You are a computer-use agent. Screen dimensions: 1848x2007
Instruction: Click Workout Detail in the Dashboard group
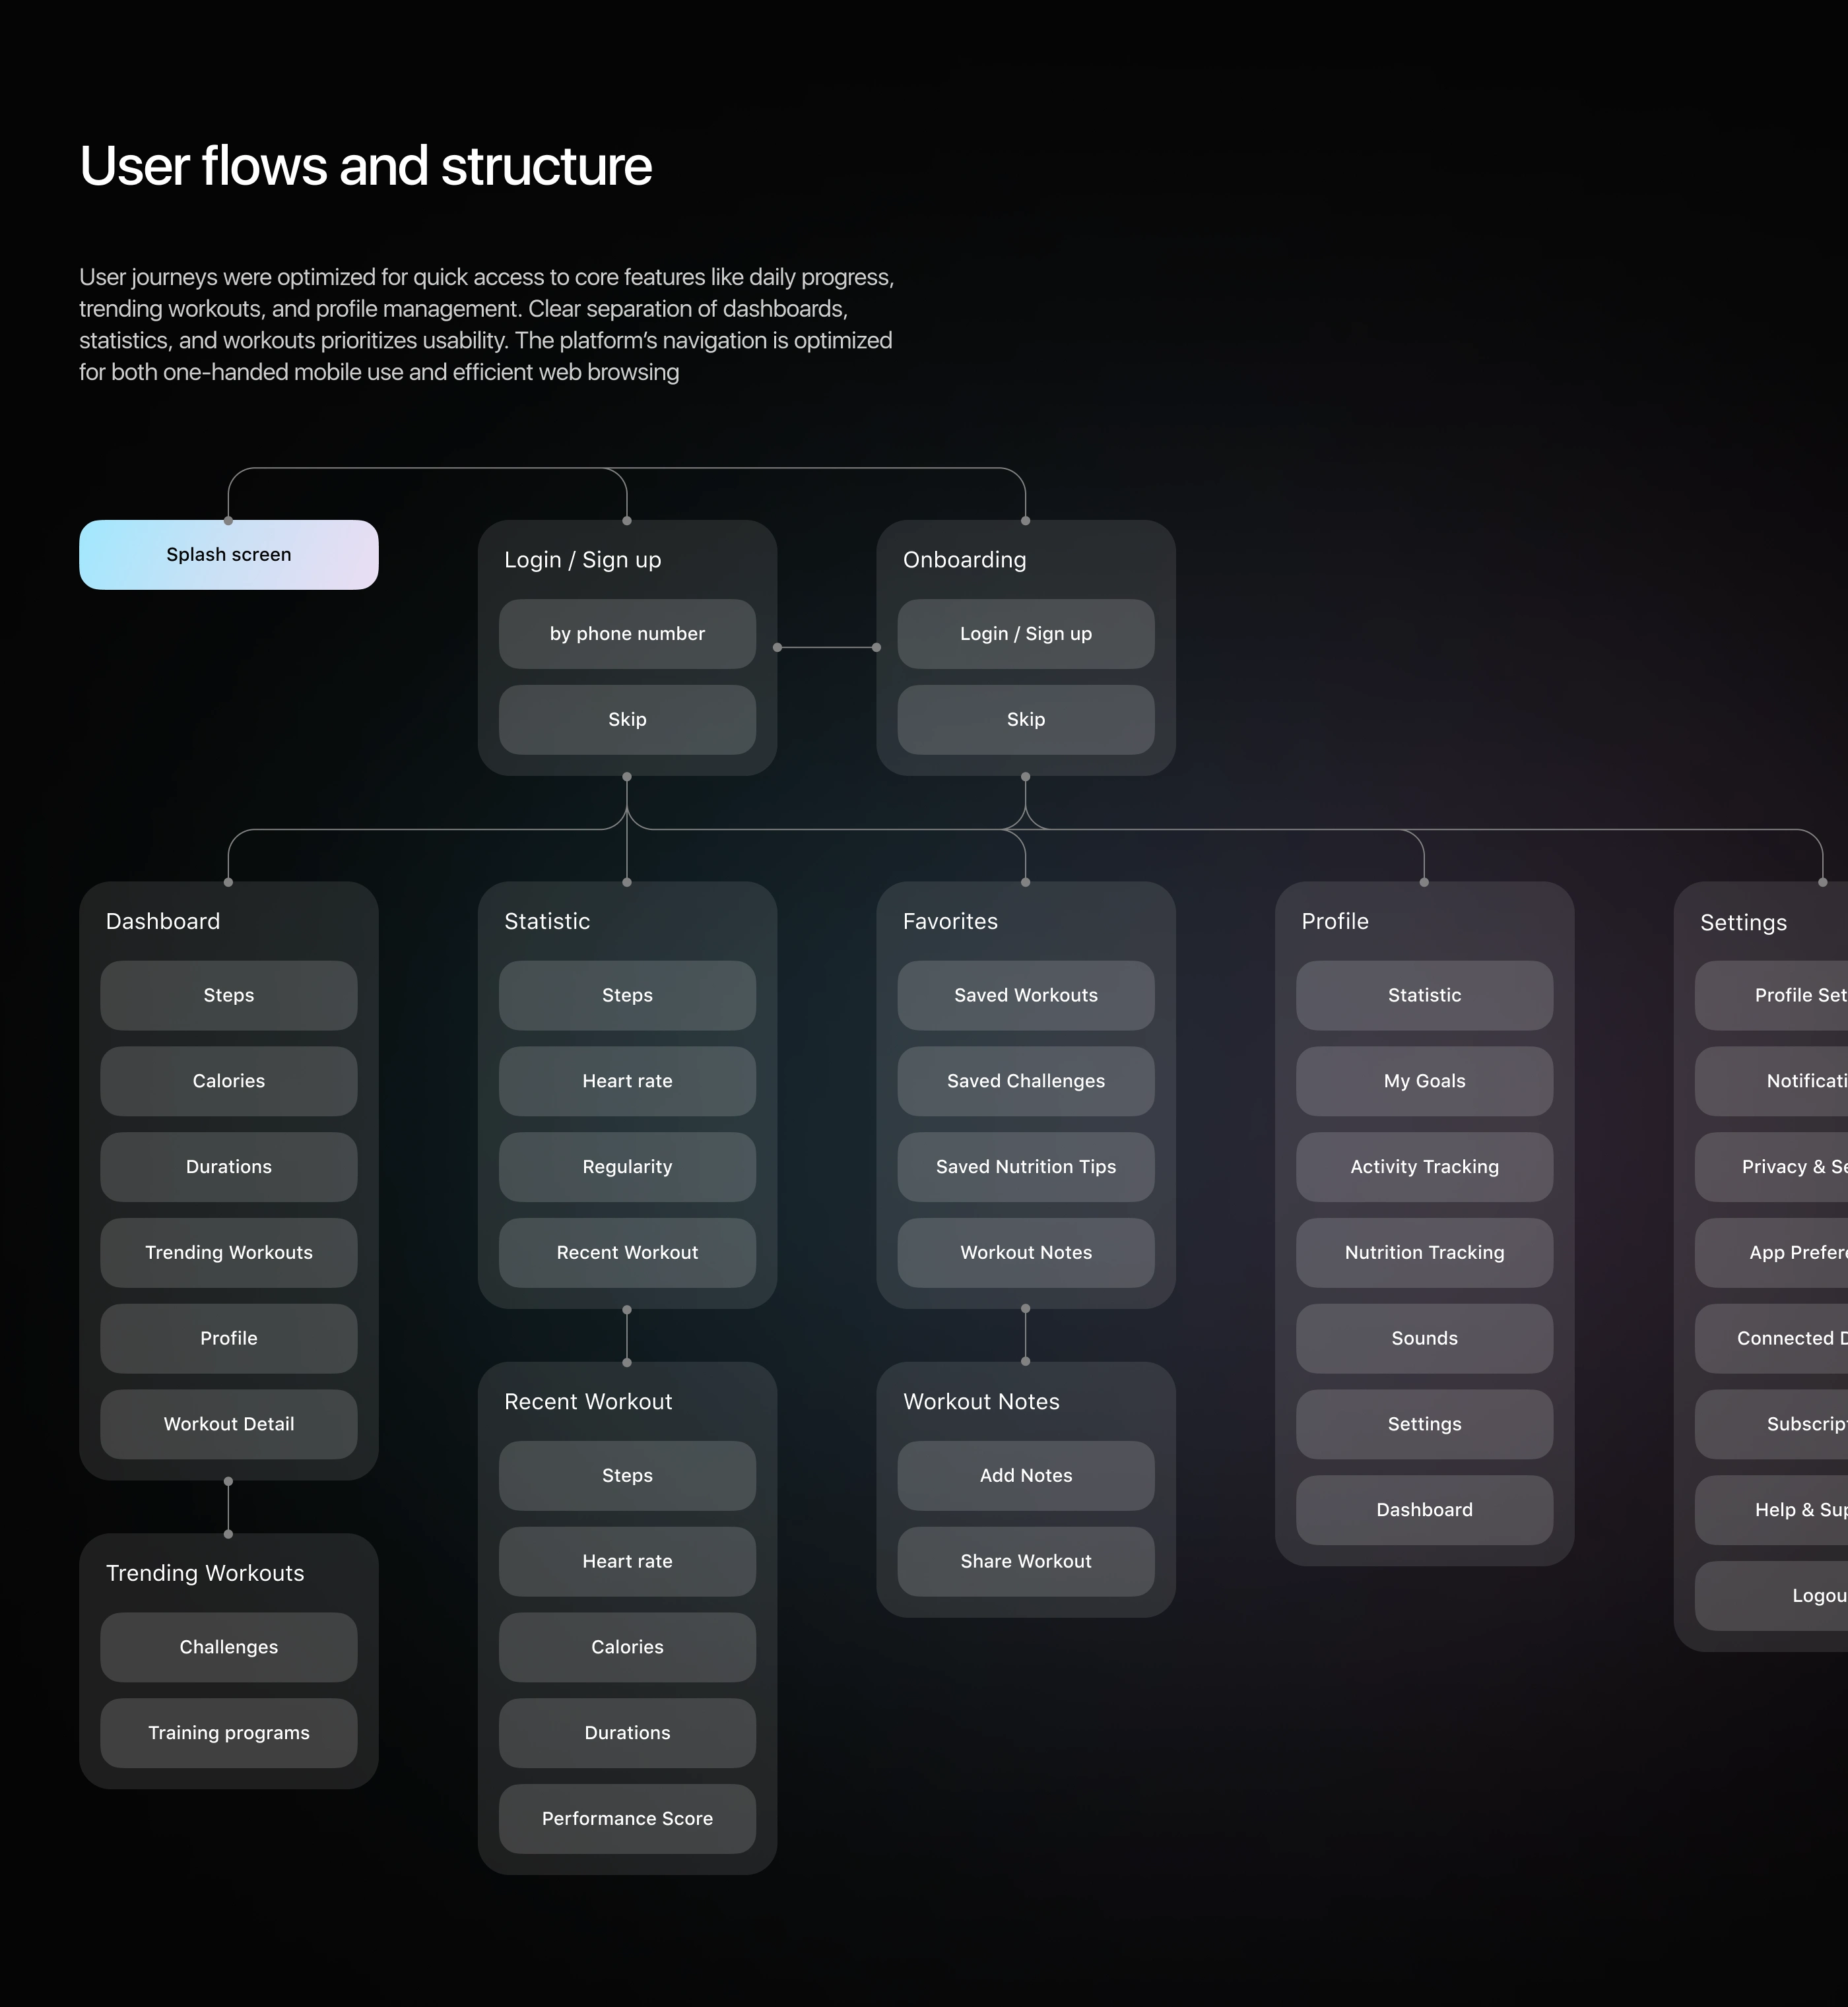click(228, 1424)
